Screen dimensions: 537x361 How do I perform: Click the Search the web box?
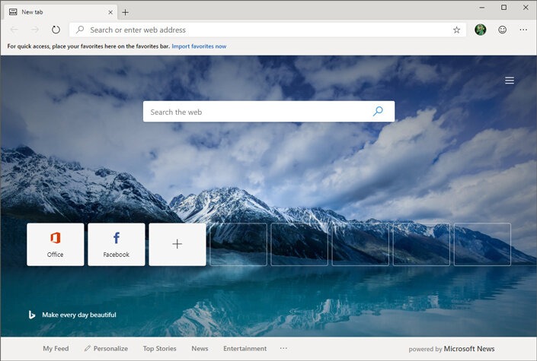tap(269, 112)
